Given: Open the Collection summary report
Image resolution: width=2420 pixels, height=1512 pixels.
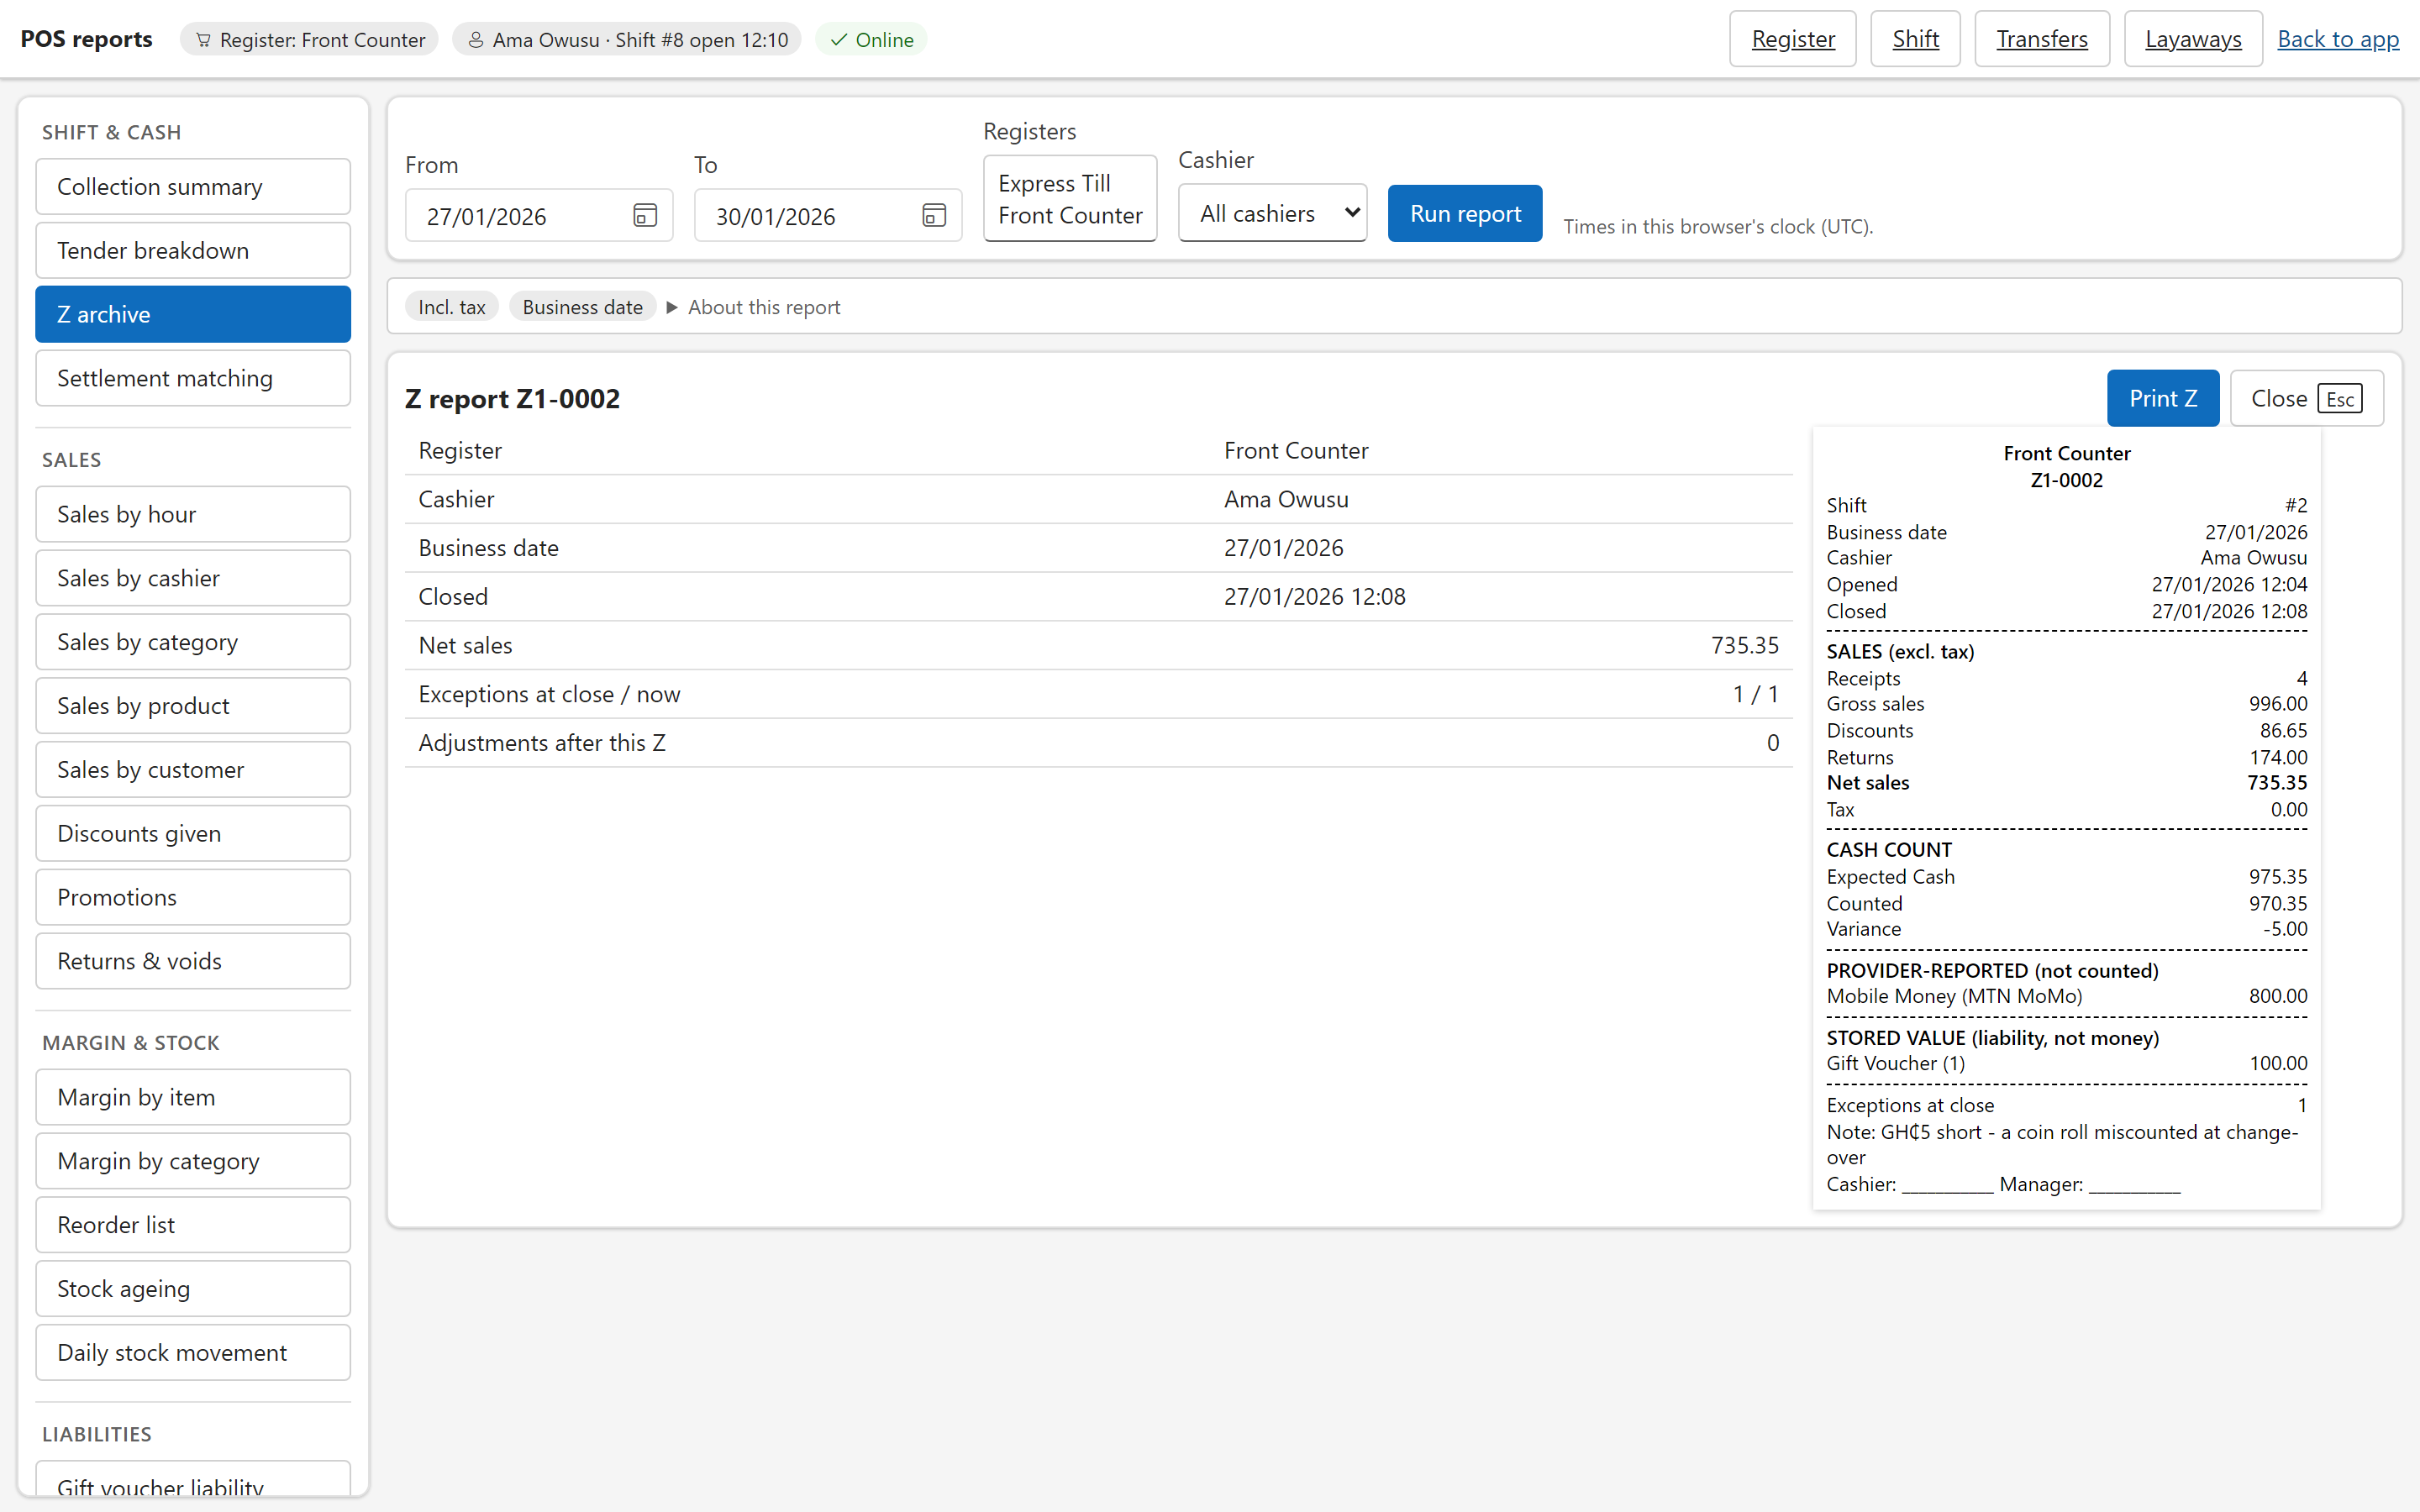Looking at the screenshot, I should click(193, 186).
